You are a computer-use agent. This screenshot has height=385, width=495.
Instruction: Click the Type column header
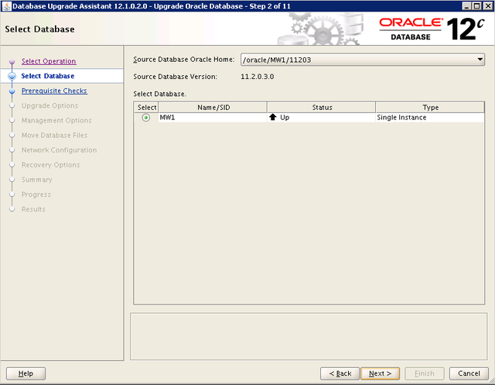[x=430, y=107]
